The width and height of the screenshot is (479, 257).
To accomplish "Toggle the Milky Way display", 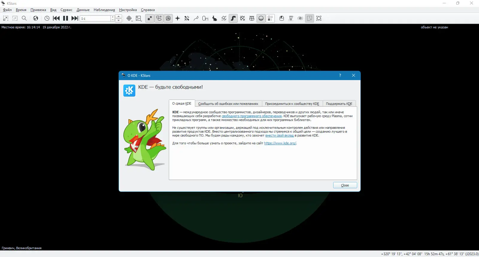I will (233, 18).
